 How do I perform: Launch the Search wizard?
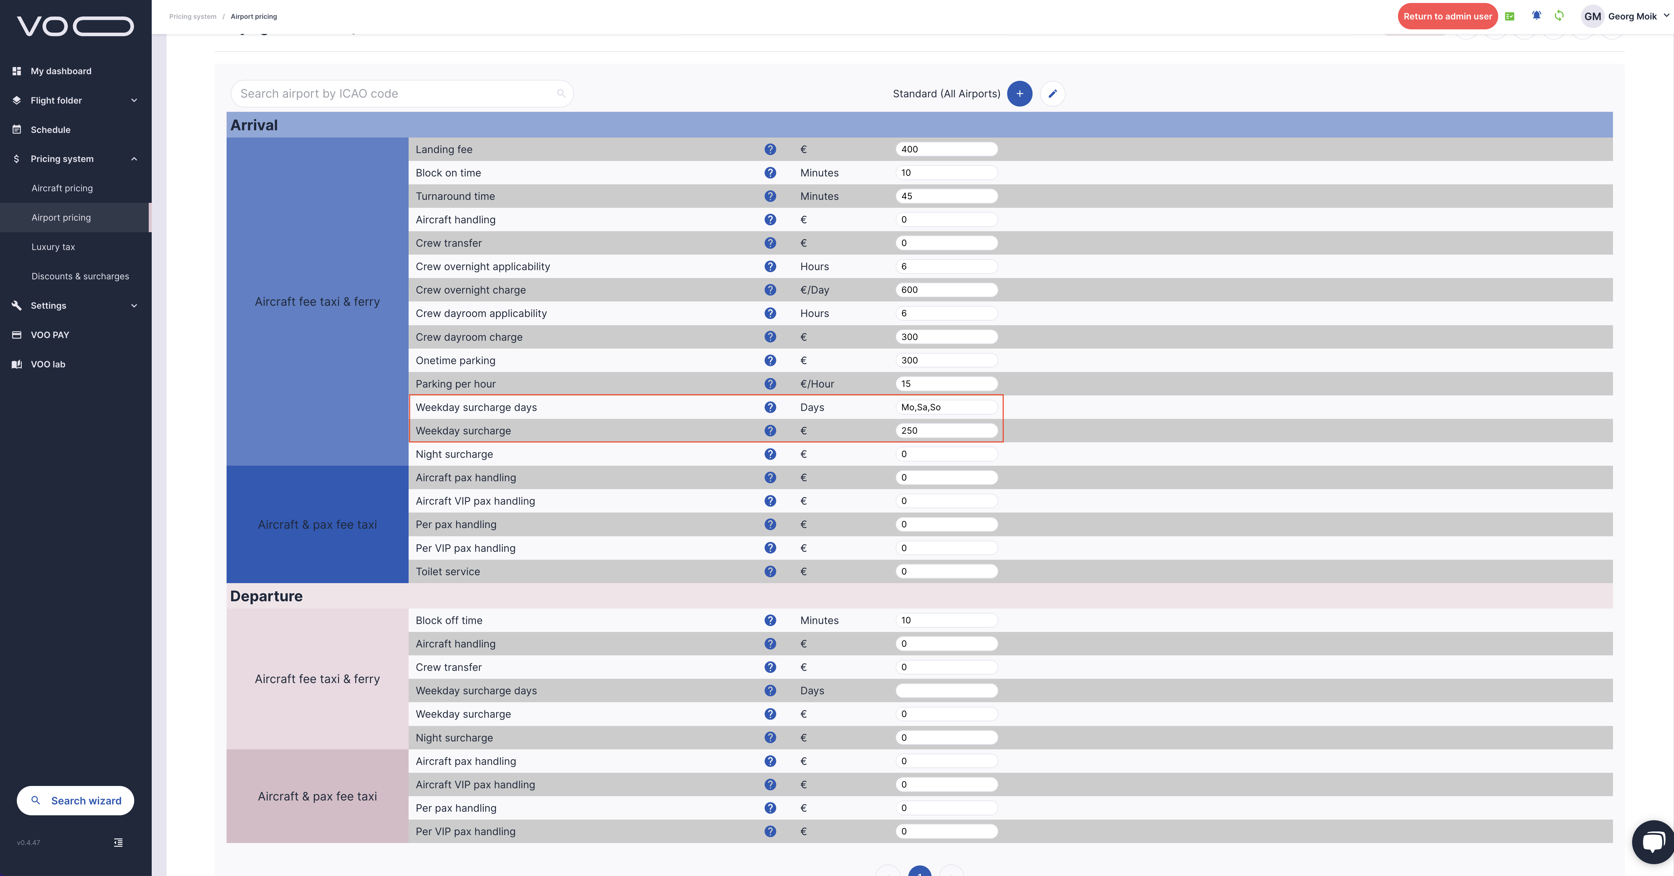[x=76, y=800]
